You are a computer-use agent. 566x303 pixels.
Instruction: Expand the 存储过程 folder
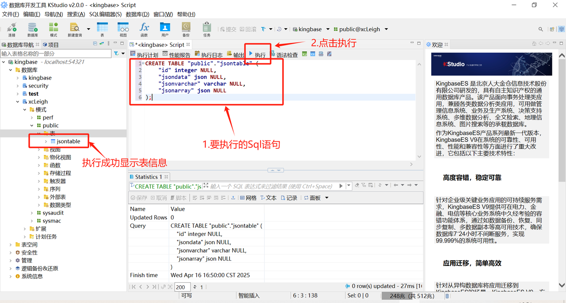click(39, 173)
